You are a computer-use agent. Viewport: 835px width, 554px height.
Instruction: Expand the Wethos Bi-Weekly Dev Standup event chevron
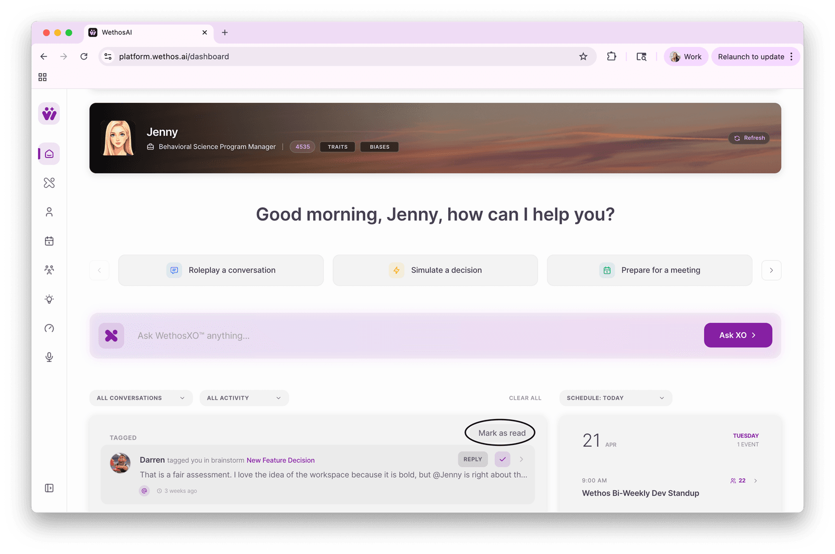(x=756, y=480)
